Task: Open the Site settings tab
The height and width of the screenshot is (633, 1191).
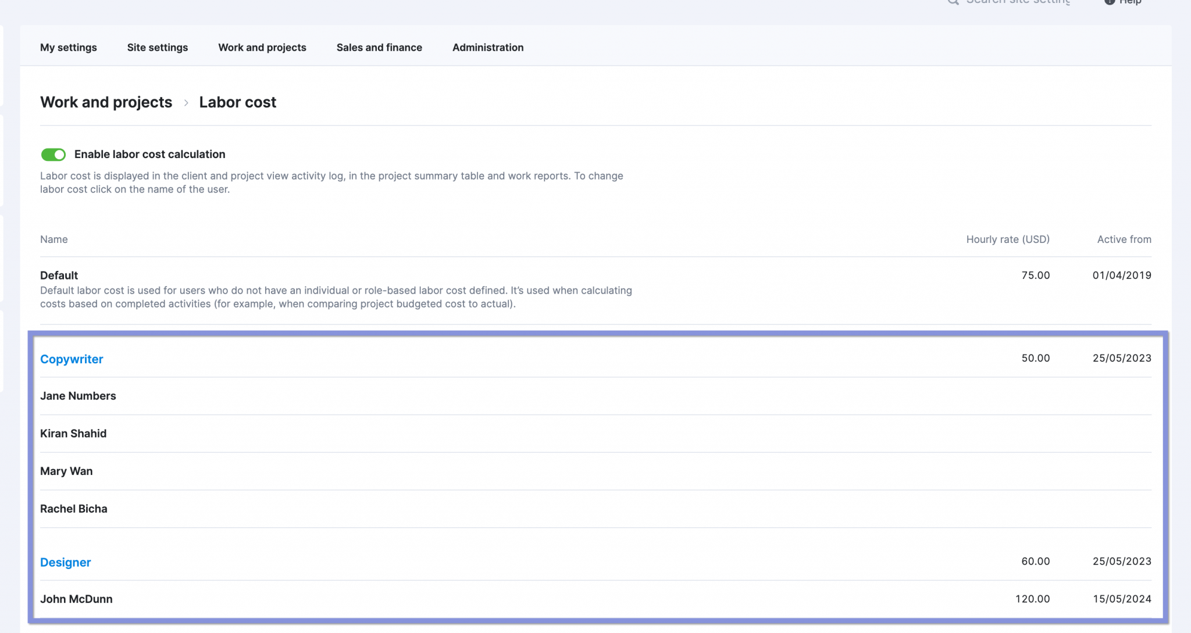Action: [x=157, y=48]
